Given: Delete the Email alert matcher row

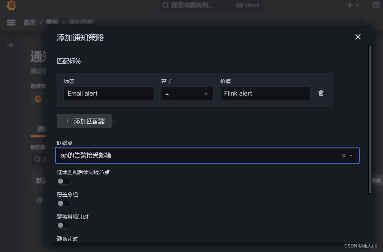Looking at the screenshot, I should coord(321,93).
